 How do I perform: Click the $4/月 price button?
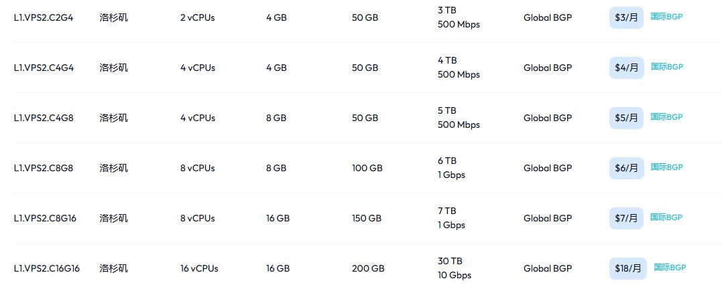pyautogui.click(x=626, y=68)
